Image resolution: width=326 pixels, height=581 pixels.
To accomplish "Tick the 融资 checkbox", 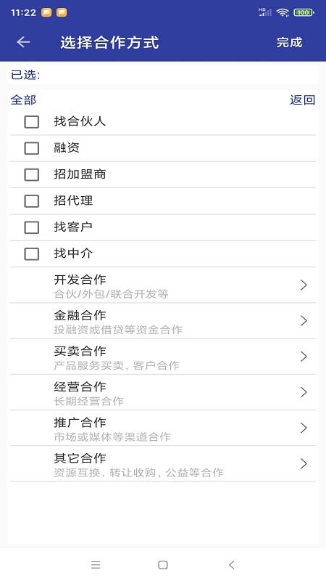I will pos(31,148).
